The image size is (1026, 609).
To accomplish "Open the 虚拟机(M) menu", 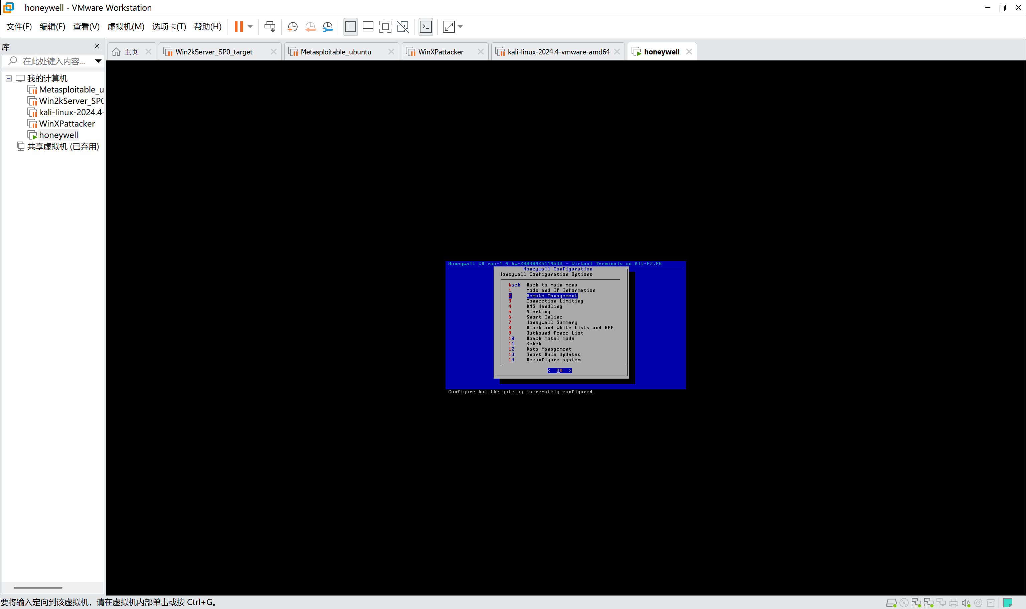I will 126,27.
